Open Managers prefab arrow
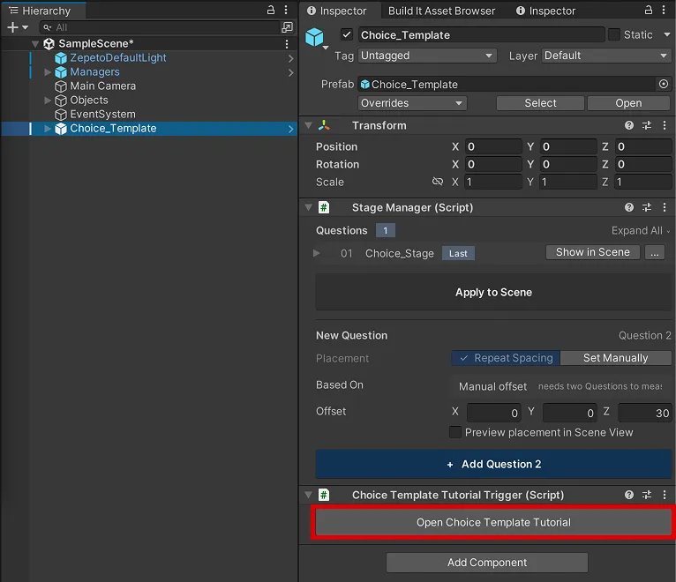This screenshot has width=676, height=582. point(291,72)
